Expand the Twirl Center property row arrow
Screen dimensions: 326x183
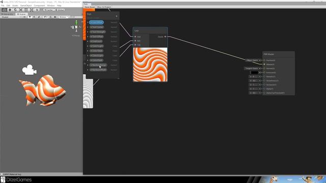click(88, 27)
